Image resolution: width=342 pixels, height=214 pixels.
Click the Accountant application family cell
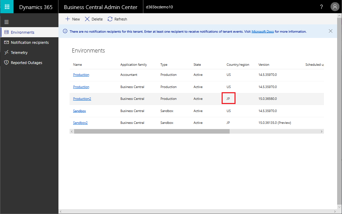[x=129, y=74]
